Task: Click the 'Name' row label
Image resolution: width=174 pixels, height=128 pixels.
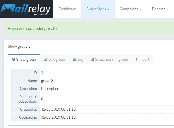Action: pyautogui.click(x=32, y=81)
